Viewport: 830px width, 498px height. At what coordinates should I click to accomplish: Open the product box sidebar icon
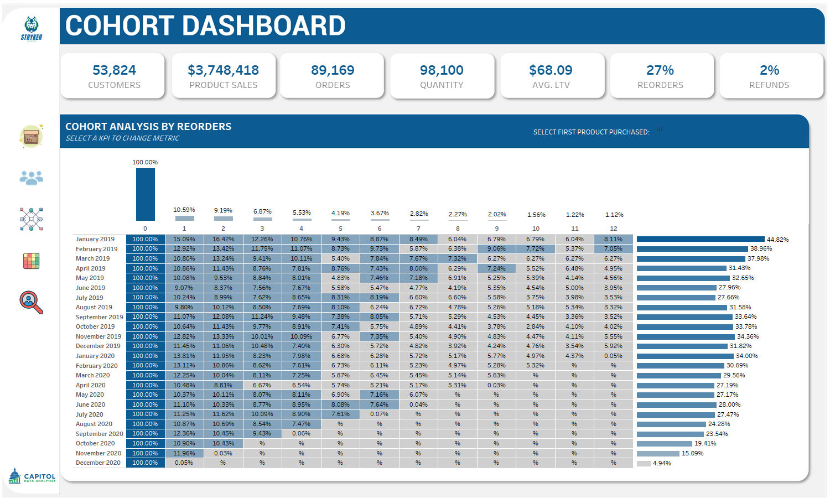click(x=31, y=136)
